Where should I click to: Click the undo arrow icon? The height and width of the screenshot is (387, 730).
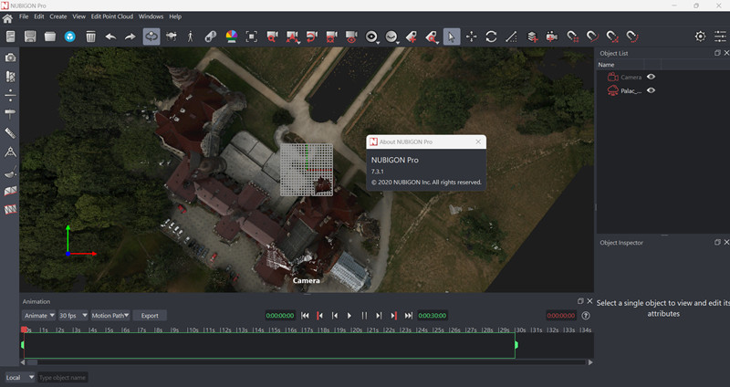point(110,37)
